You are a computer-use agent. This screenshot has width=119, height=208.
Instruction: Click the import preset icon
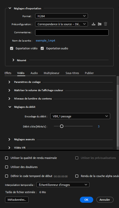coord(100,24)
